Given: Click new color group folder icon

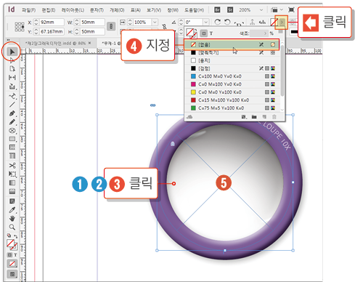Looking at the screenshot, I should [x=254, y=117].
